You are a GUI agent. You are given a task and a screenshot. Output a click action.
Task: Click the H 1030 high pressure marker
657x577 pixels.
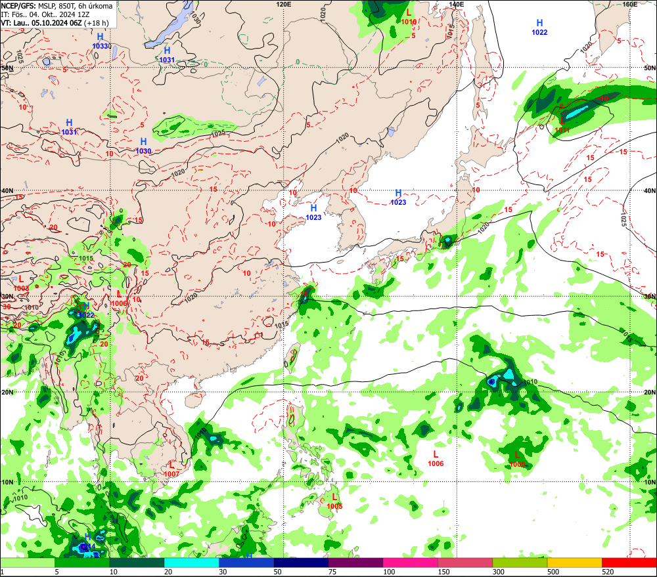click(x=143, y=146)
